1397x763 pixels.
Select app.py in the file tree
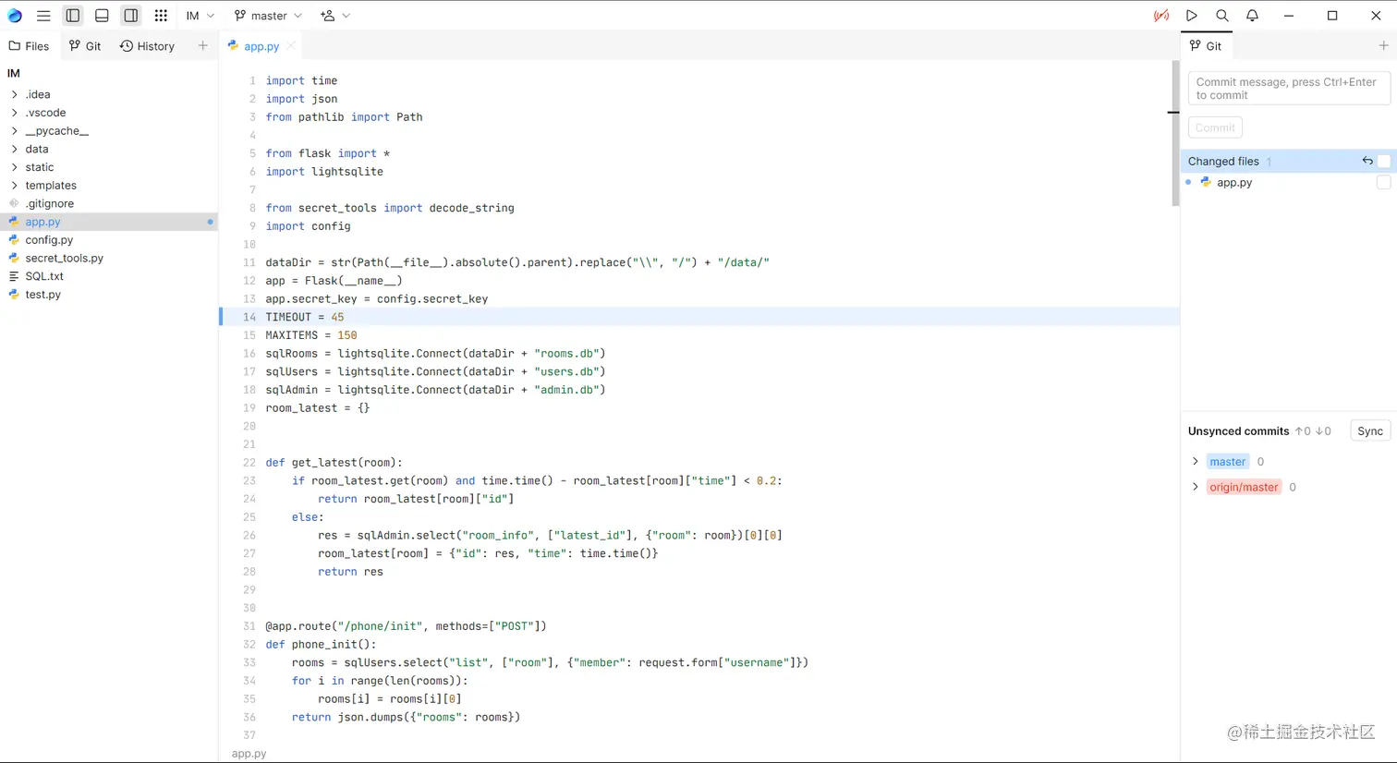[x=109, y=222]
